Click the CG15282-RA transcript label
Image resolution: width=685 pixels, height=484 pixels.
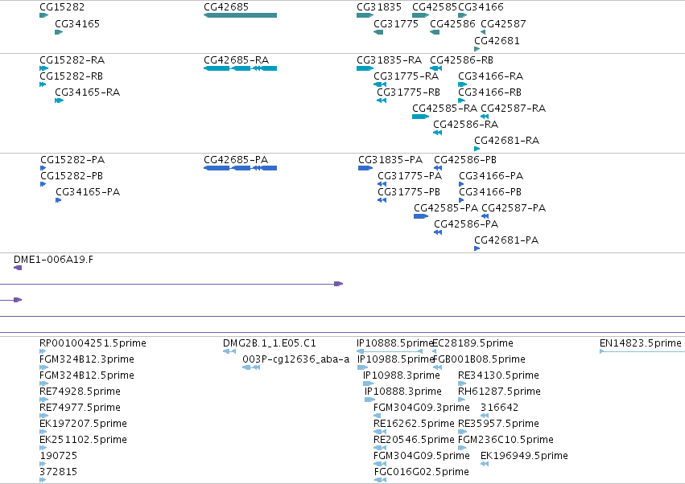click(x=72, y=59)
